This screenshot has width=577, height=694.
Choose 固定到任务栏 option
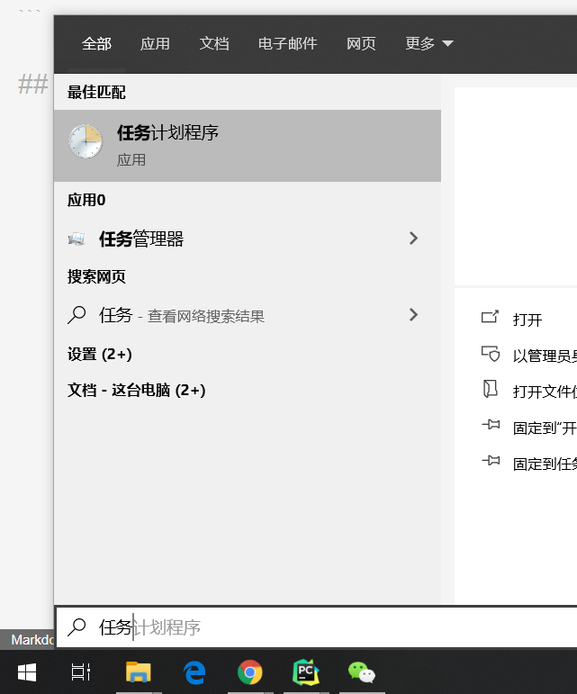click(x=545, y=464)
